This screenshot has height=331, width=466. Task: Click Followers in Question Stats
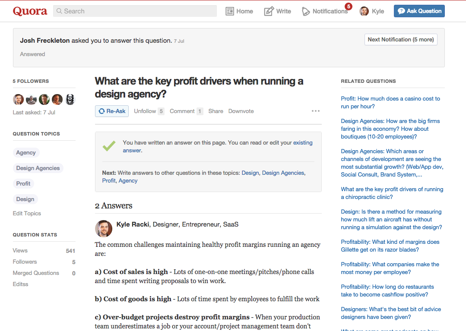(25, 262)
